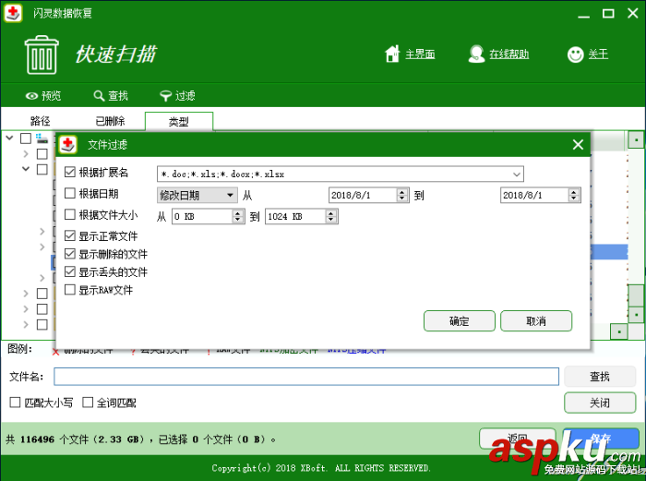Click blue 保存 button
The image size is (646, 481).
(601, 439)
